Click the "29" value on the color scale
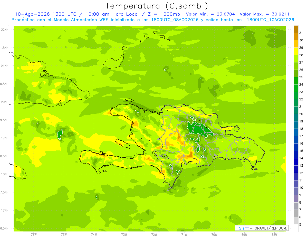This screenshot has height=238, width=308. click(x=301, y=48)
